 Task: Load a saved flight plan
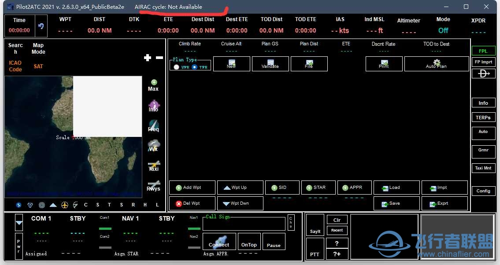point(396,188)
